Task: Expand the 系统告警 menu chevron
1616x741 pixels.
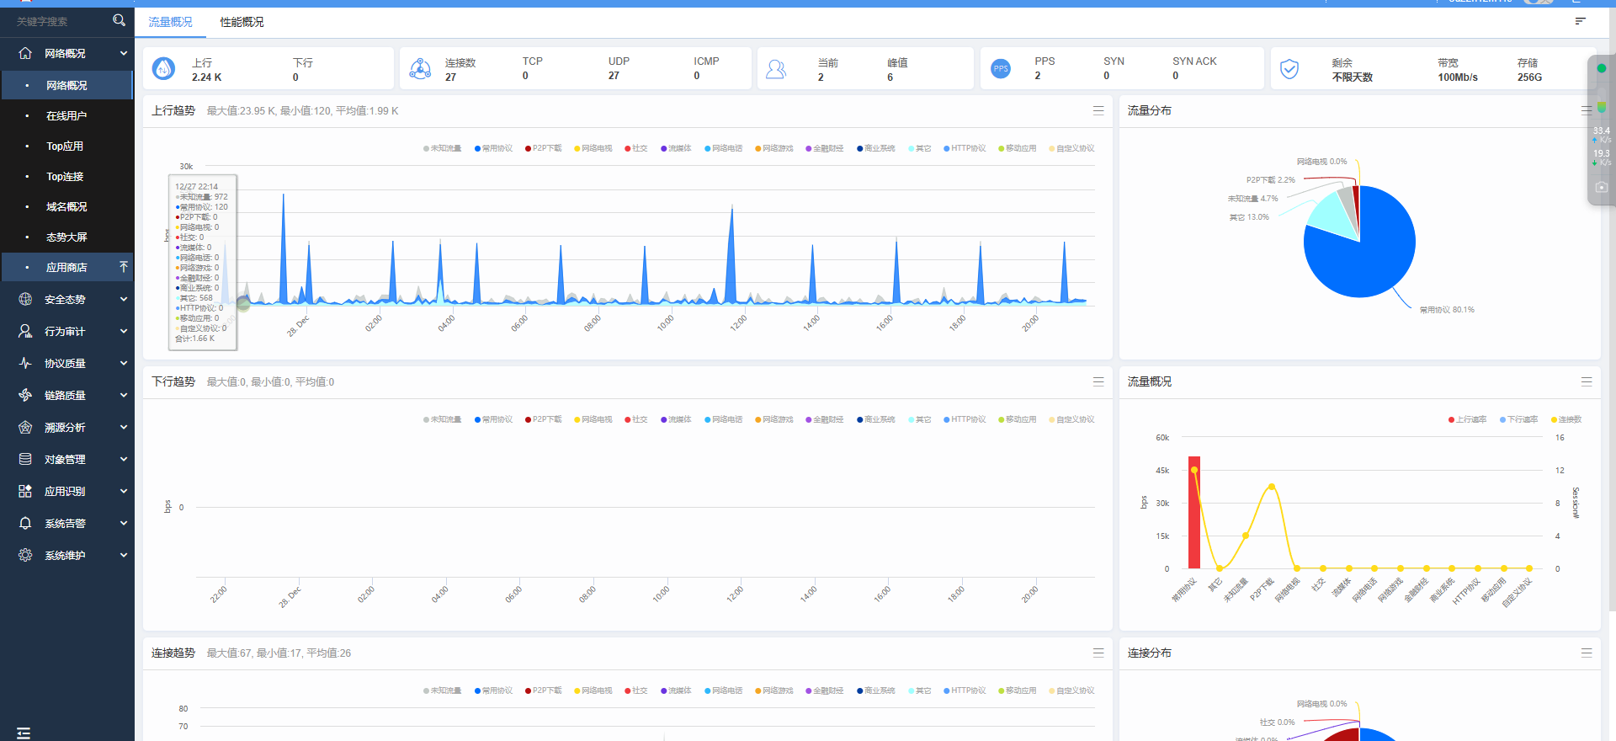Action: [124, 523]
